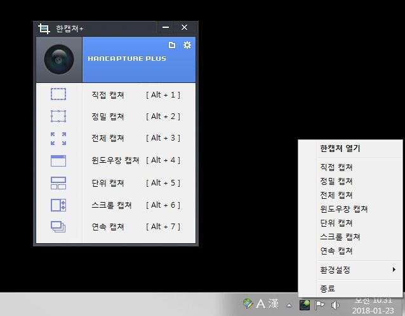This screenshot has width=405, height=316.
Task: Click the camera lens image
Action: 59,60
